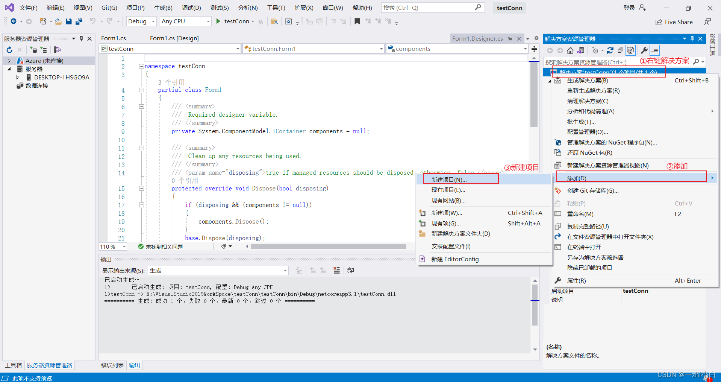The height and width of the screenshot is (382, 721).
Task: Click Switch Views icon in Solution Explorer
Action: click(x=580, y=50)
